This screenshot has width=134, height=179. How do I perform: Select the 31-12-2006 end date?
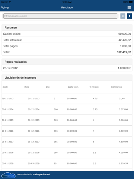click(x=33, y=131)
